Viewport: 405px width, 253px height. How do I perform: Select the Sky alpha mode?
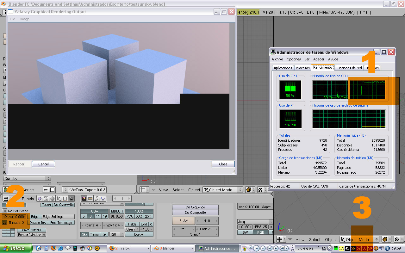84,234
